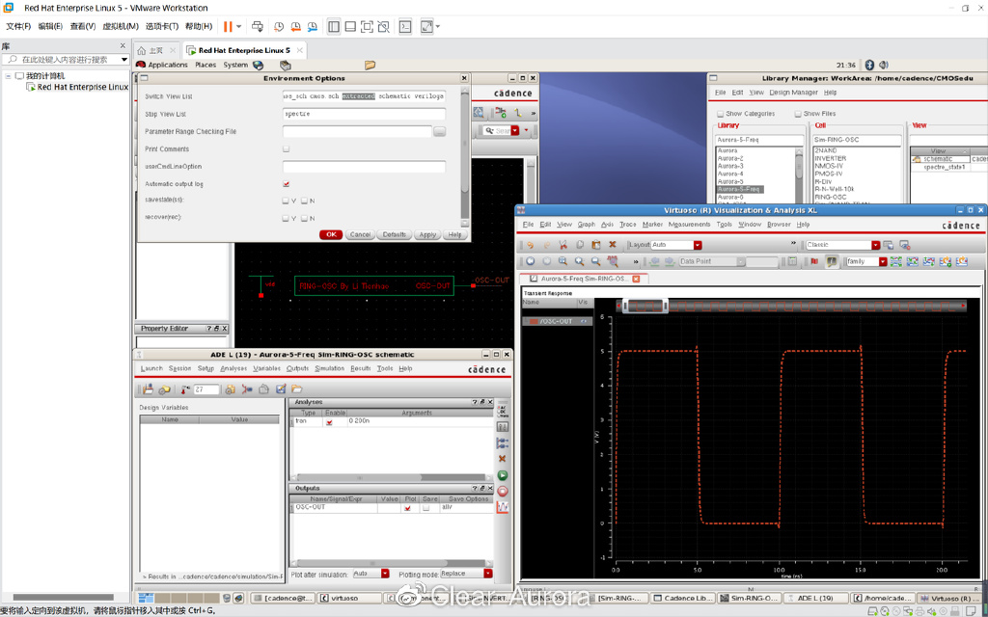Switch to the Aurora-5-Freq Sim-RING-OSC plot tab
This screenshot has width=988, height=617.
pyautogui.click(x=584, y=279)
